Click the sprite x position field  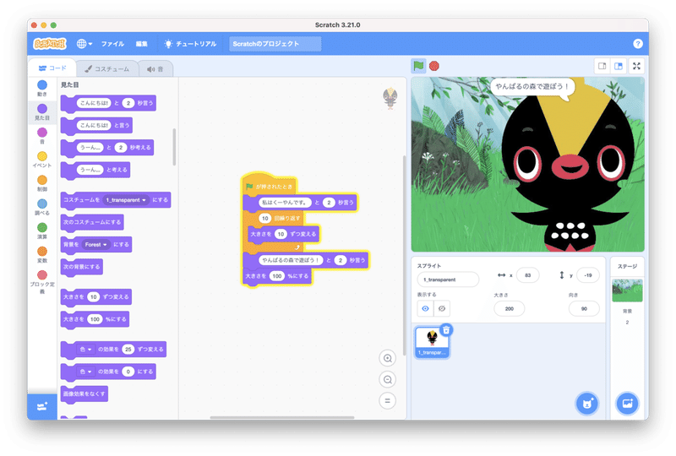click(x=527, y=275)
